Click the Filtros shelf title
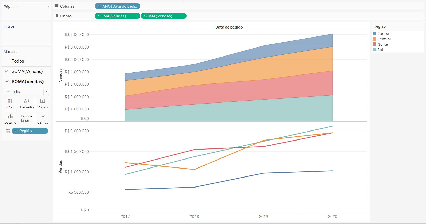This screenshot has width=426, height=224. [x=9, y=26]
